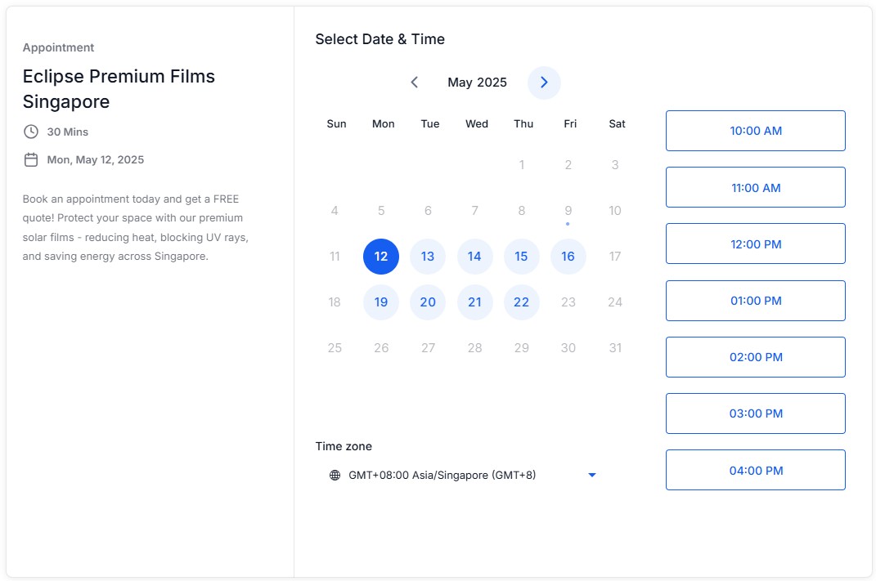
Task: Select May 16 on the calendar
Action: click(x=568, y=256)
